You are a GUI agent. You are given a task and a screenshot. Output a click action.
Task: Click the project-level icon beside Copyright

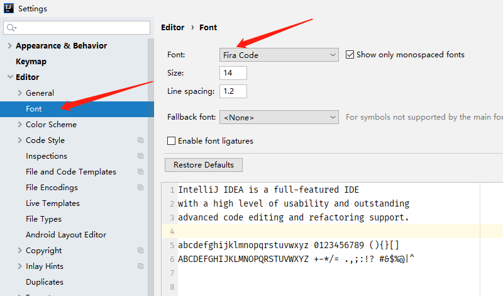(x=140, y=251)
